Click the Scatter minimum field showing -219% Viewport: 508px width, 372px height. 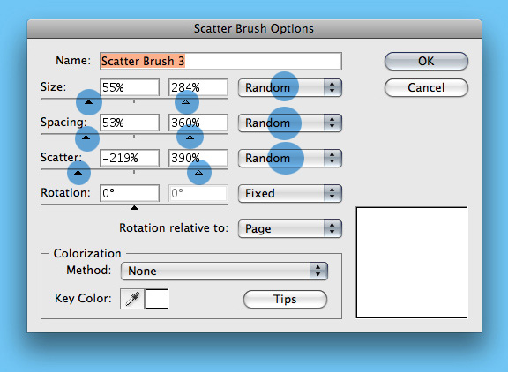coord(130,158)
